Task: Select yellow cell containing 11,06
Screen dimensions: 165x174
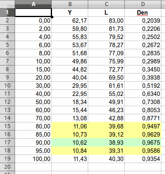Action: (x=70, y=126)
